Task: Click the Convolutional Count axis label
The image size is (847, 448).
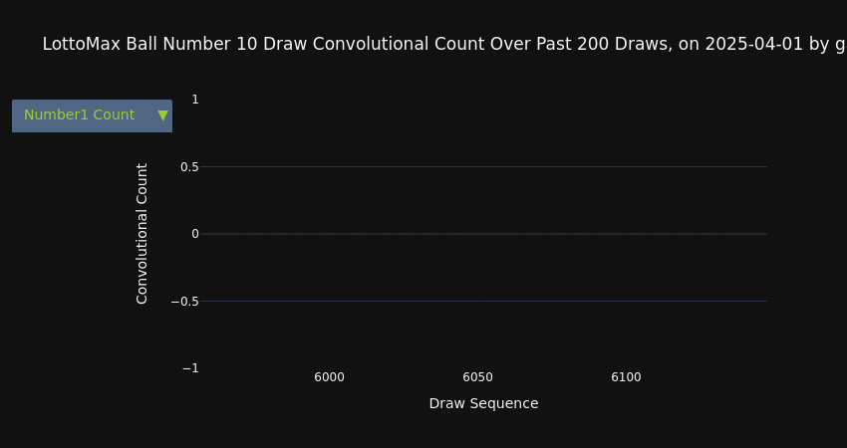Action: pos(142,234)
